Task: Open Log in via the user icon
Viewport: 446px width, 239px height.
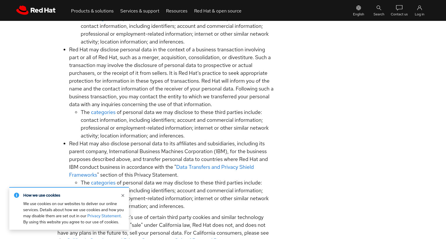Action: [x=420, y=8]
